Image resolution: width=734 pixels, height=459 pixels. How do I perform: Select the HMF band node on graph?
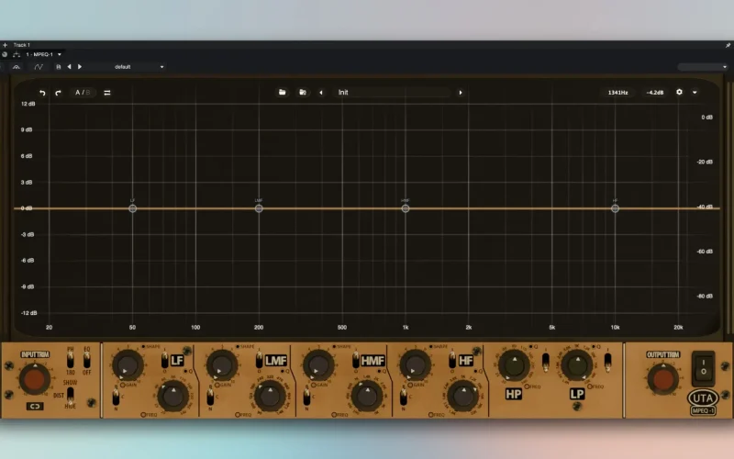(406, 208)
